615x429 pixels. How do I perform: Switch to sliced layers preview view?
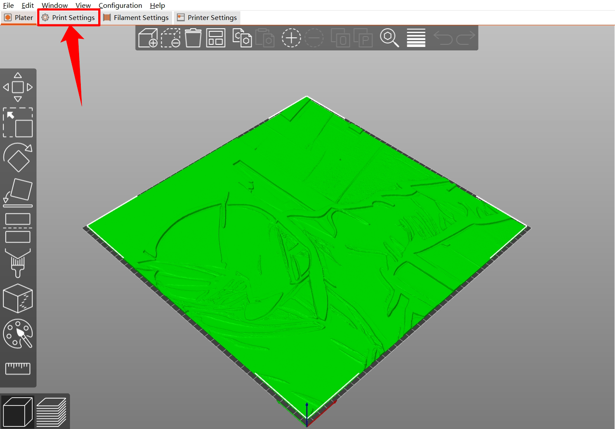pyautogui.click(x=51, y=411)
